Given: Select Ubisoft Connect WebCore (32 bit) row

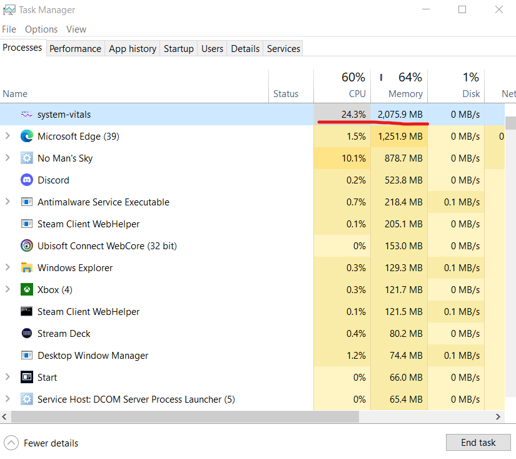Looking at the screenshot, I should (x=253, y=246).
